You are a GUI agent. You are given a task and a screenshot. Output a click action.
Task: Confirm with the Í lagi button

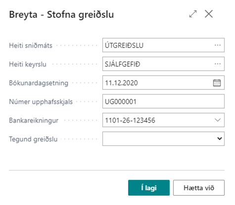click(x=149, y=188)
